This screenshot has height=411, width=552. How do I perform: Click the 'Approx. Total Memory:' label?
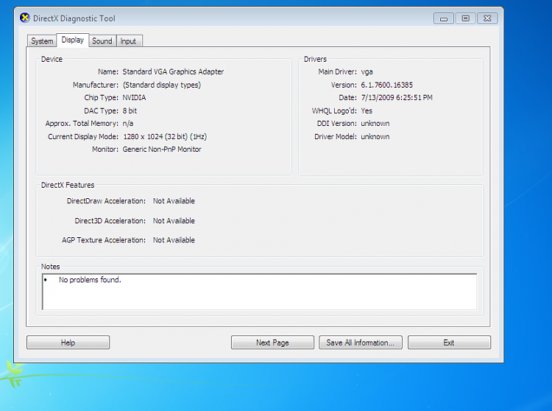[x=82, y=124]
